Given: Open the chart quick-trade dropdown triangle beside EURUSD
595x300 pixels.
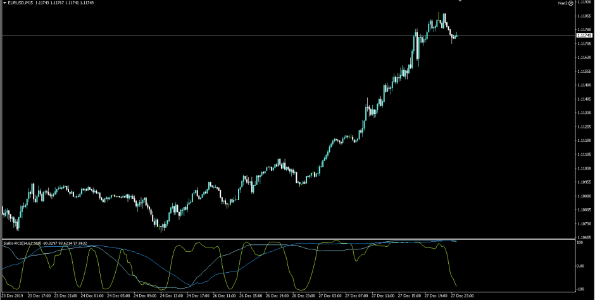Looking at the screenshot, I should coord(4,3).
